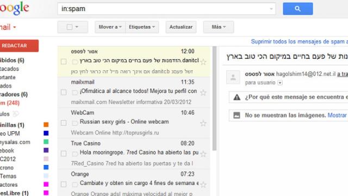Viewport: 348px width, 196px height.
Task: Open the Destacados folder
Action: click(x=9, y=69)
